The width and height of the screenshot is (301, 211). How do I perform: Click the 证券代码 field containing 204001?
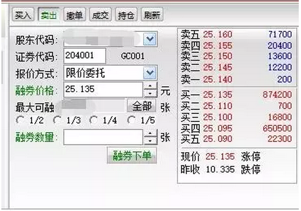click(x=85, y=56)
